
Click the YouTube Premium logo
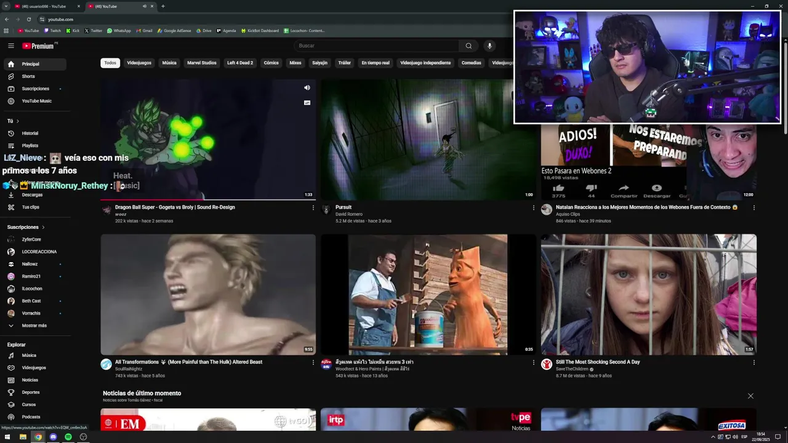(38, 46)
